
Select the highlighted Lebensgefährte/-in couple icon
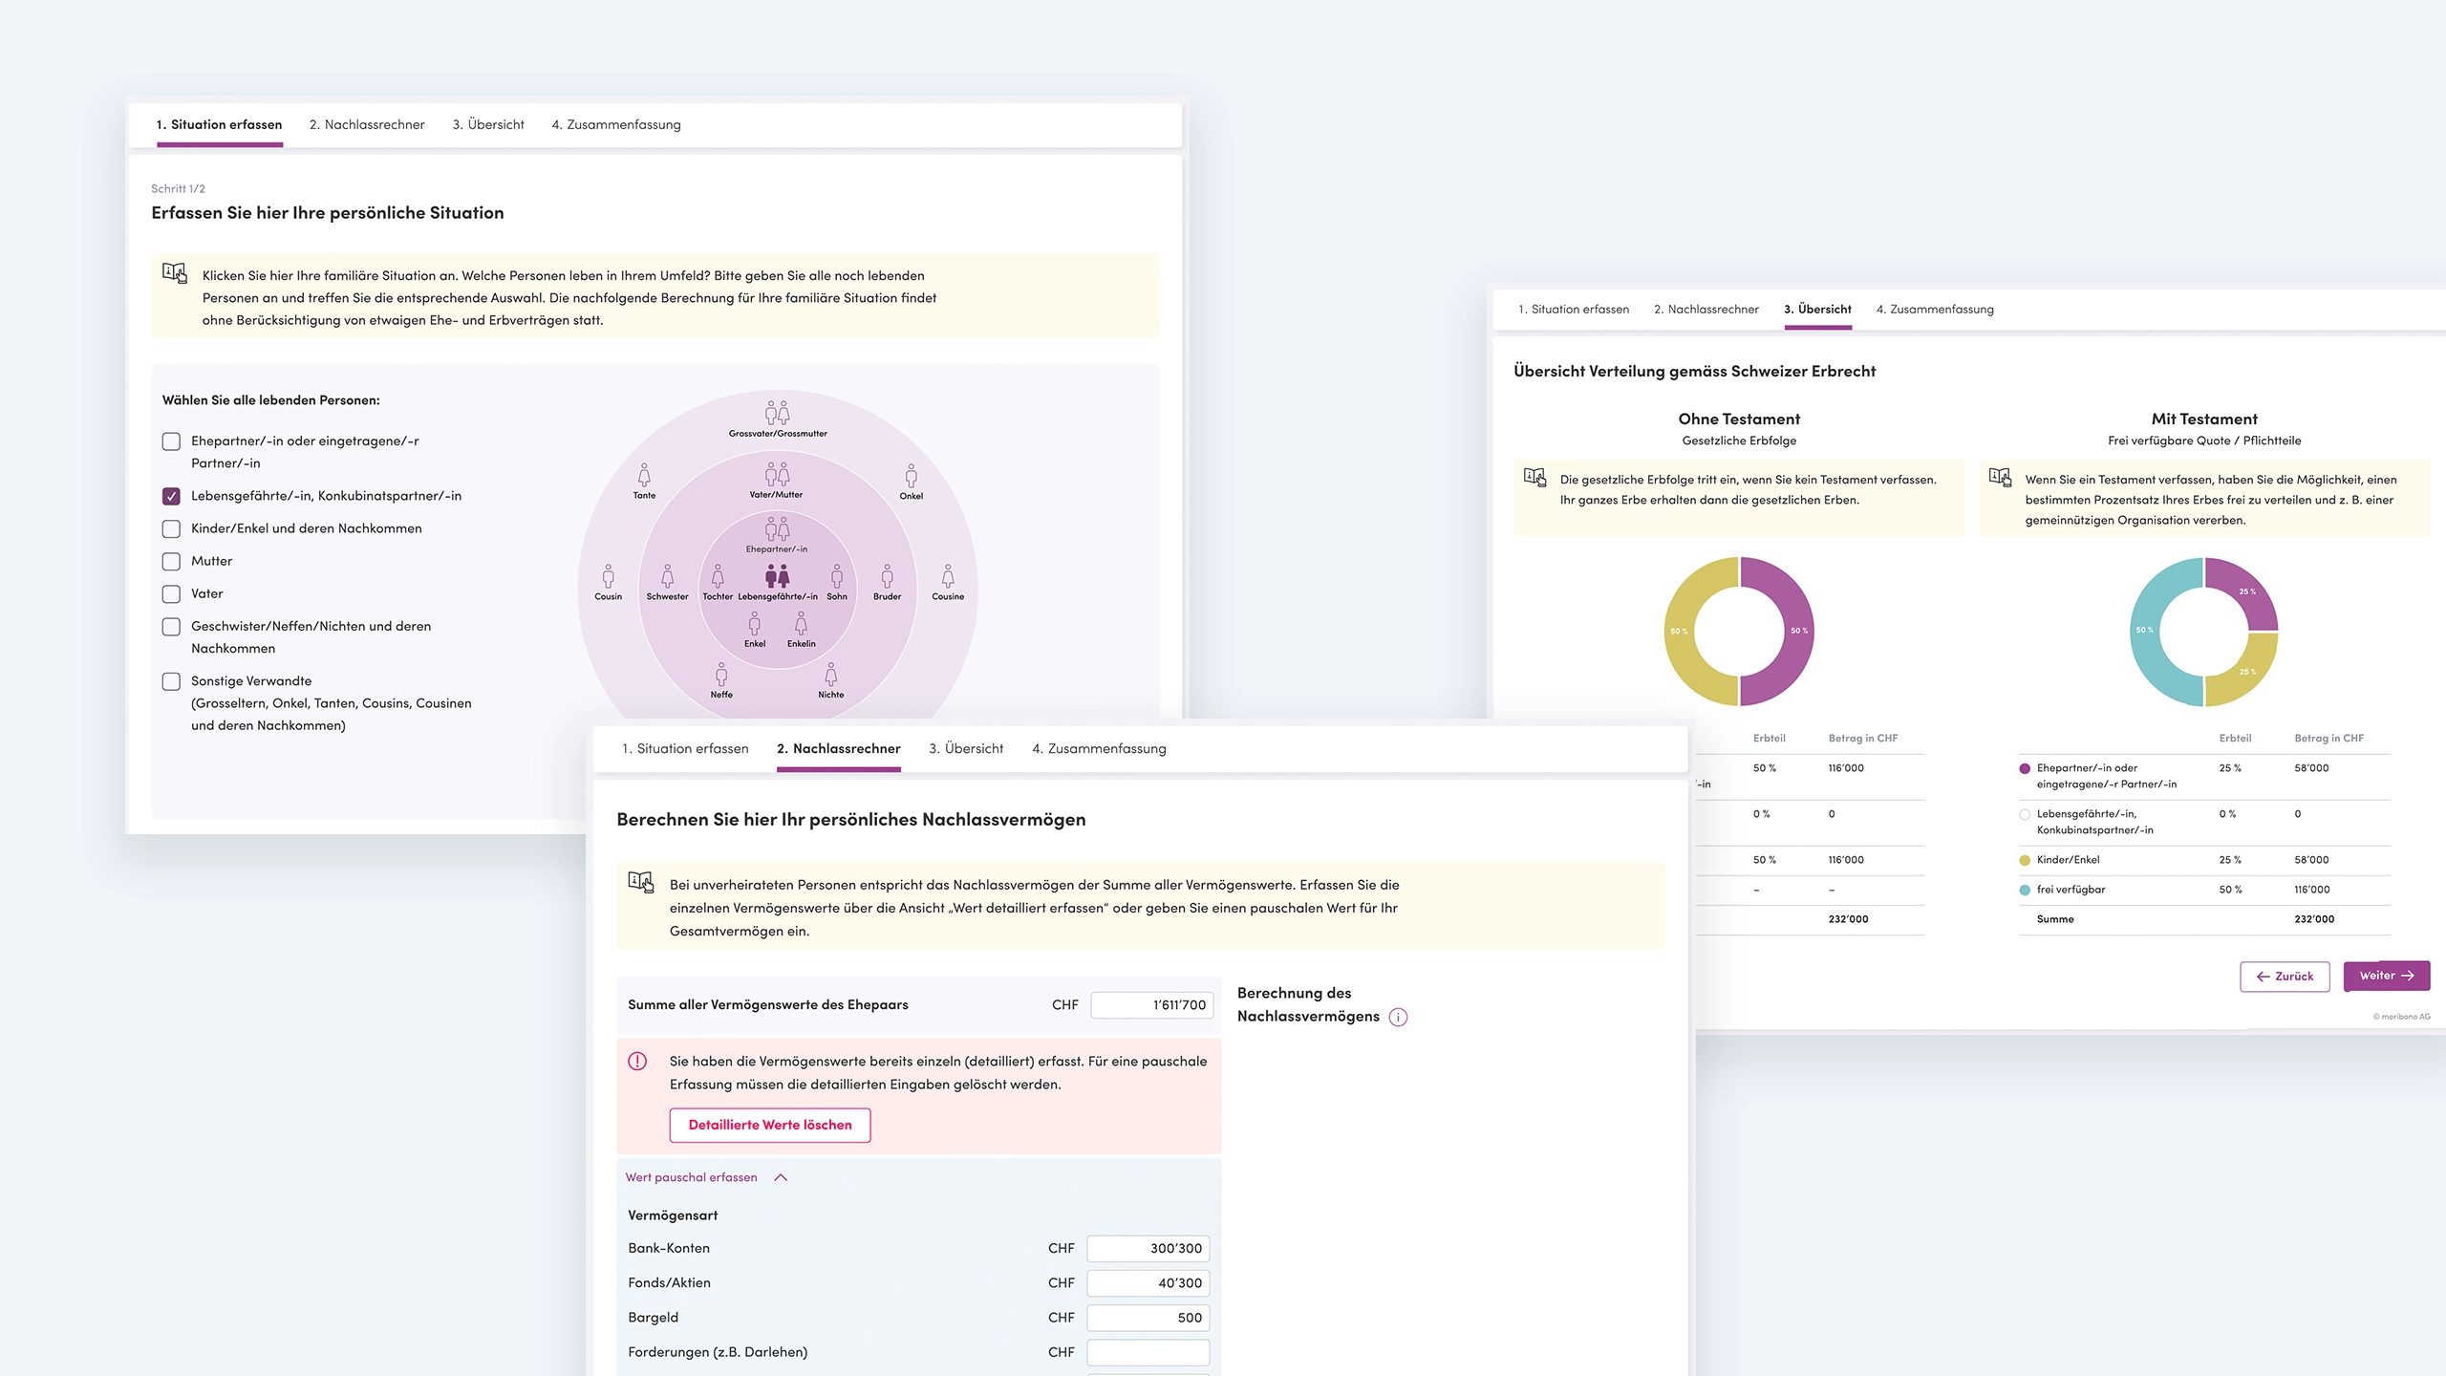[x=776, y=578]
